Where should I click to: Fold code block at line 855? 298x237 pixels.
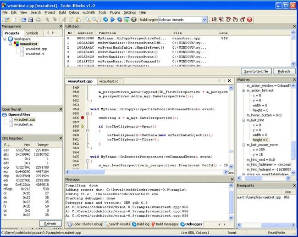point(88,113)
